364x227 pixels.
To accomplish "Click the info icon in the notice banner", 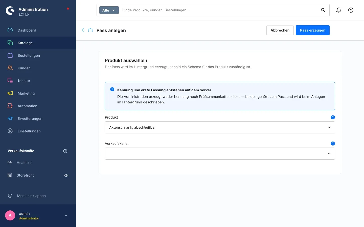I will 112,90.
